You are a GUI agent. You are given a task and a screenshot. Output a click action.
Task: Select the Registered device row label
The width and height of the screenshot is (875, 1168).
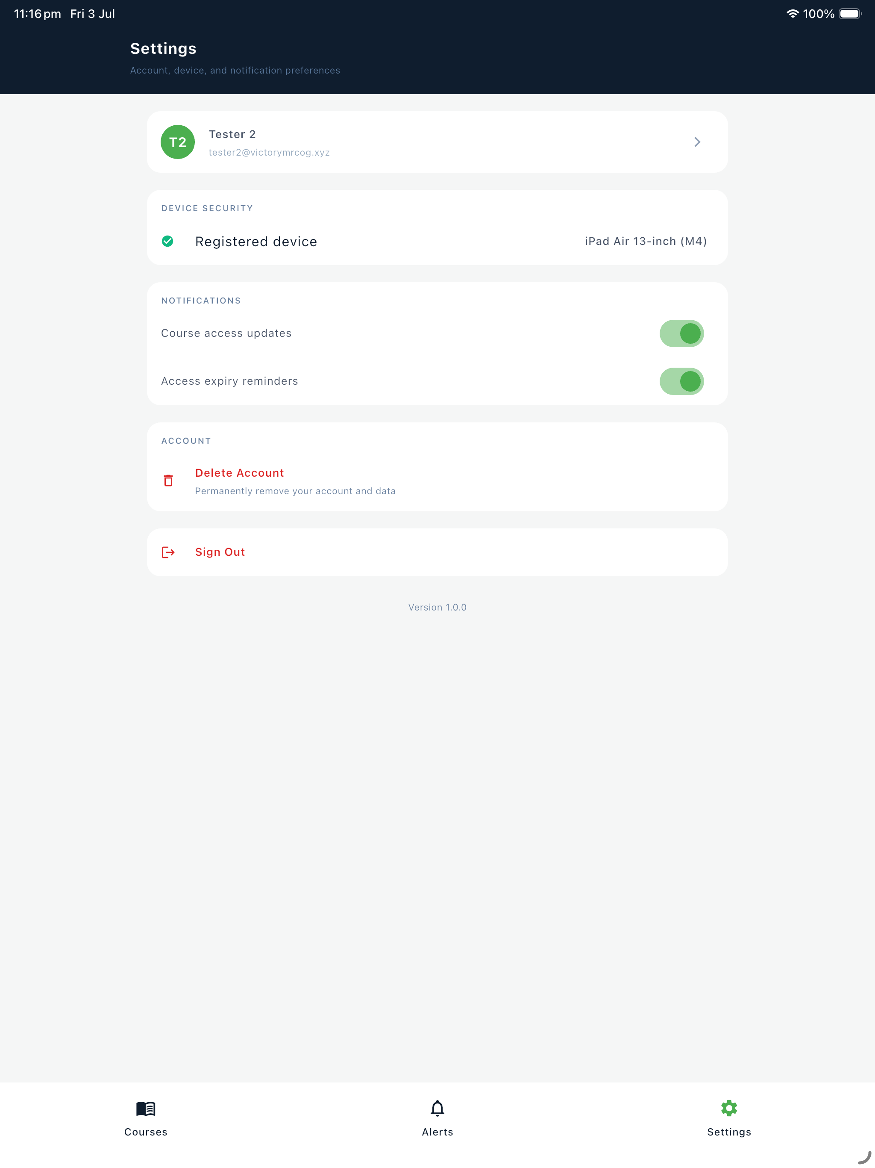pos(256,242)
